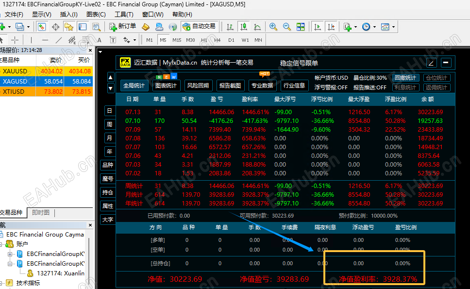Open the 报告截图 button
This screenshot has width=470, height=289.
click(230, 86)
